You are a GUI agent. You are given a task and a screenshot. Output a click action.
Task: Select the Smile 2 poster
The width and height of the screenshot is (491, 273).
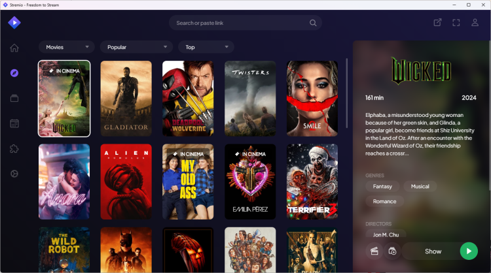pyautogui.click(x=312, y=99)
